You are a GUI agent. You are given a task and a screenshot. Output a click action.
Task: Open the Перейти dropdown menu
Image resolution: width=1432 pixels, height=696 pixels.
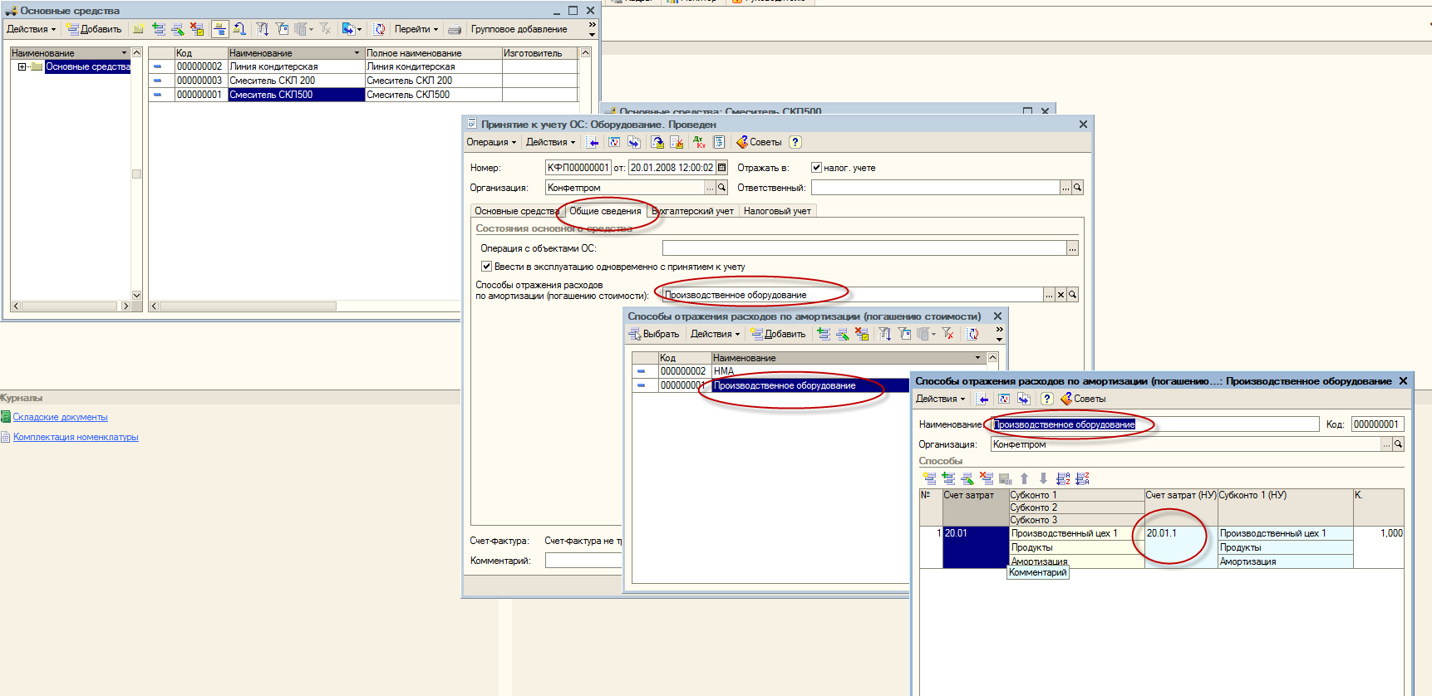coord(416,29)
